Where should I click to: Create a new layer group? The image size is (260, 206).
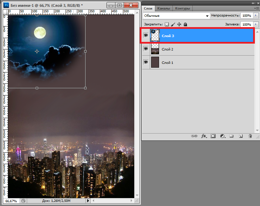pyautogui.click(x=231, y=136)
